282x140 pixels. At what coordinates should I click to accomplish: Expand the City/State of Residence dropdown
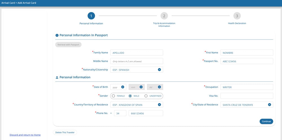click(x=246, y=105)
